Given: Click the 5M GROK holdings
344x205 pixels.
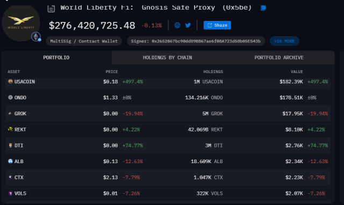Looking at the screenshot, I should click(x=213, y=114).
